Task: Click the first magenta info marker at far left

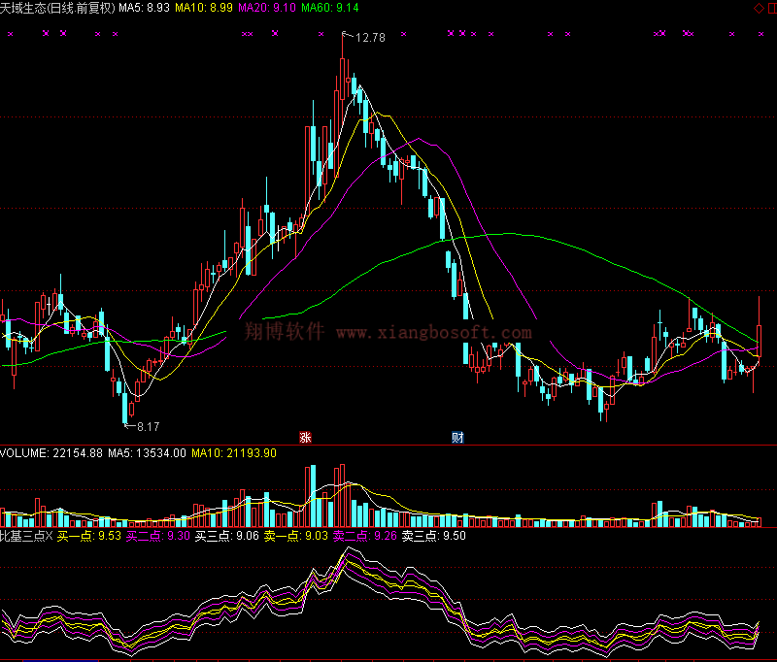Action: coord(11,34)
